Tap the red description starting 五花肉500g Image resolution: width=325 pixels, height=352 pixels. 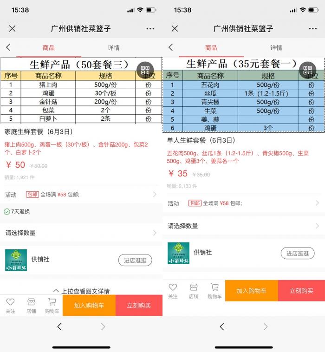[x=238, y=157]
